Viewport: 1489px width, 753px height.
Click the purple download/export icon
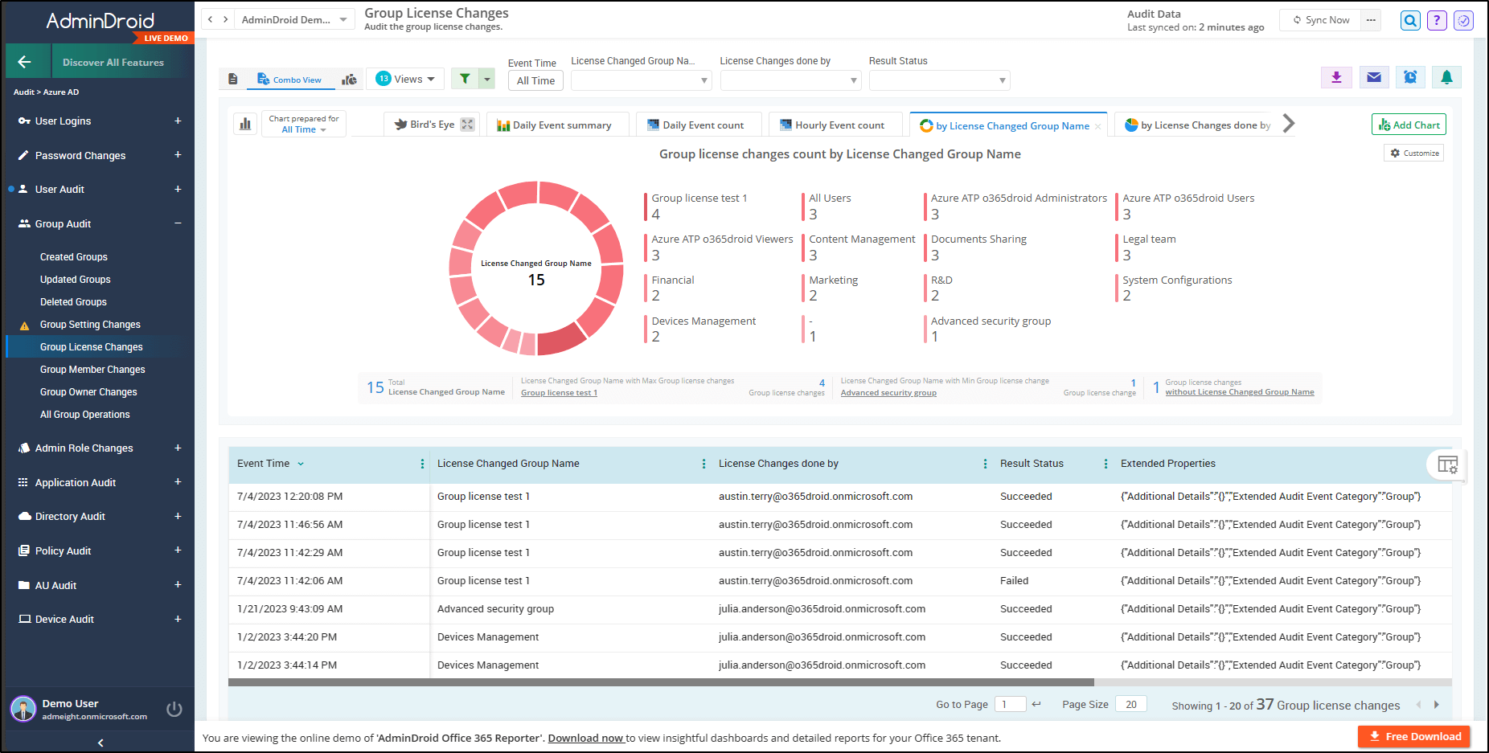coord(1336,77)
